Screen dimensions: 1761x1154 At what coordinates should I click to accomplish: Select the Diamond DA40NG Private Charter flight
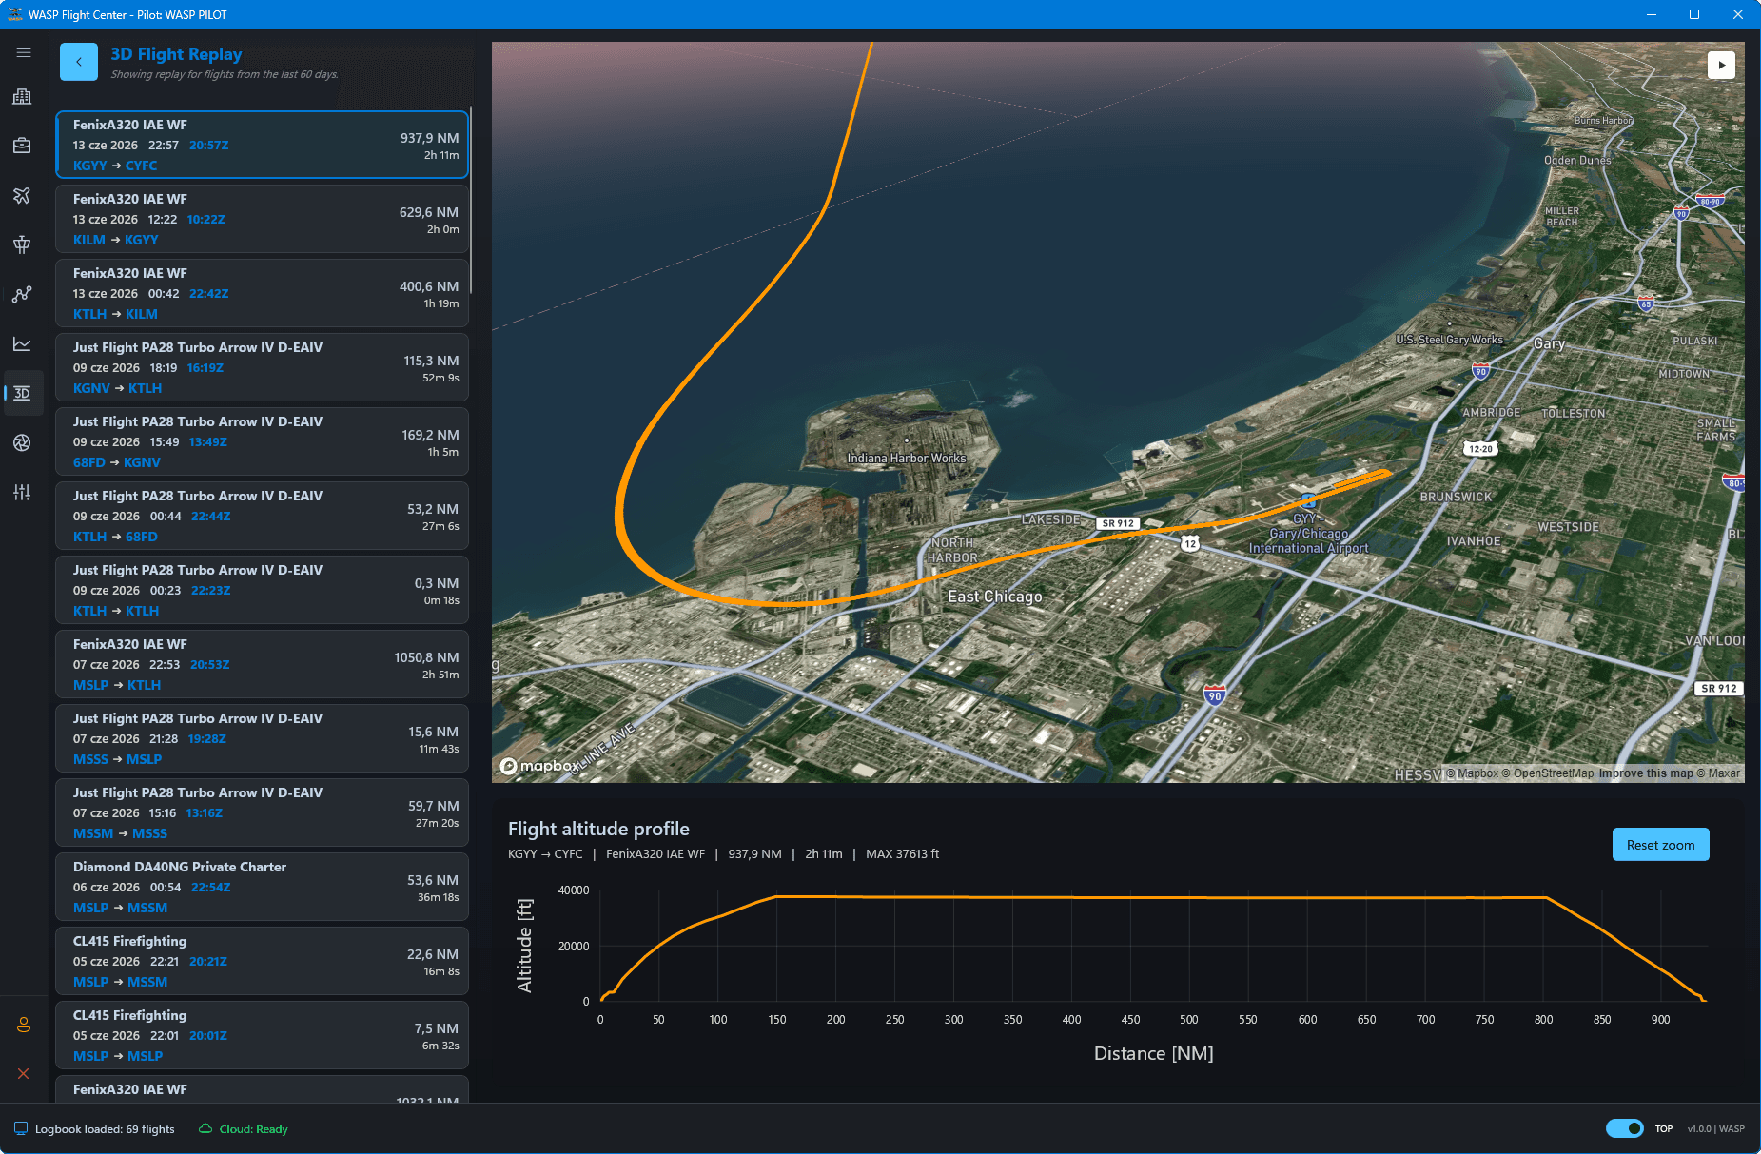(x=262, y=887)
